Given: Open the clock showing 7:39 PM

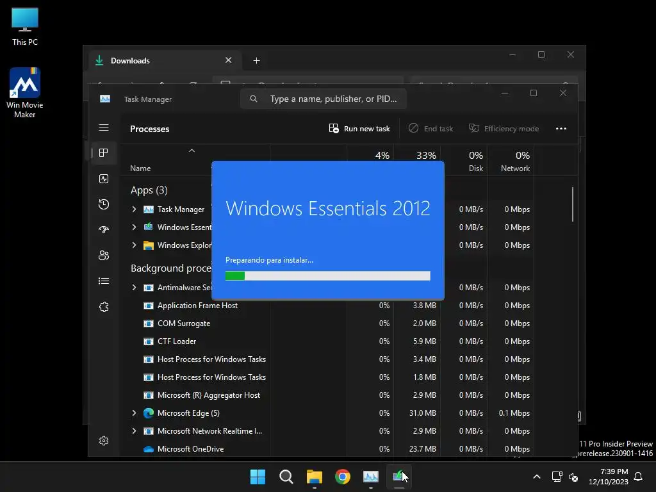Looking at the screenshot, I should pyautogui.click(x=609, y=477).
